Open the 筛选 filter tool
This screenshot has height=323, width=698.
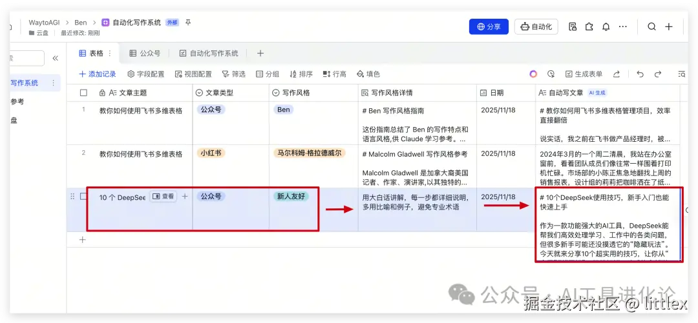(234, 74)
